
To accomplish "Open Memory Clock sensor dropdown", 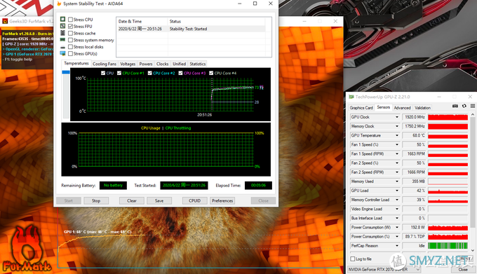I will 397,126.
